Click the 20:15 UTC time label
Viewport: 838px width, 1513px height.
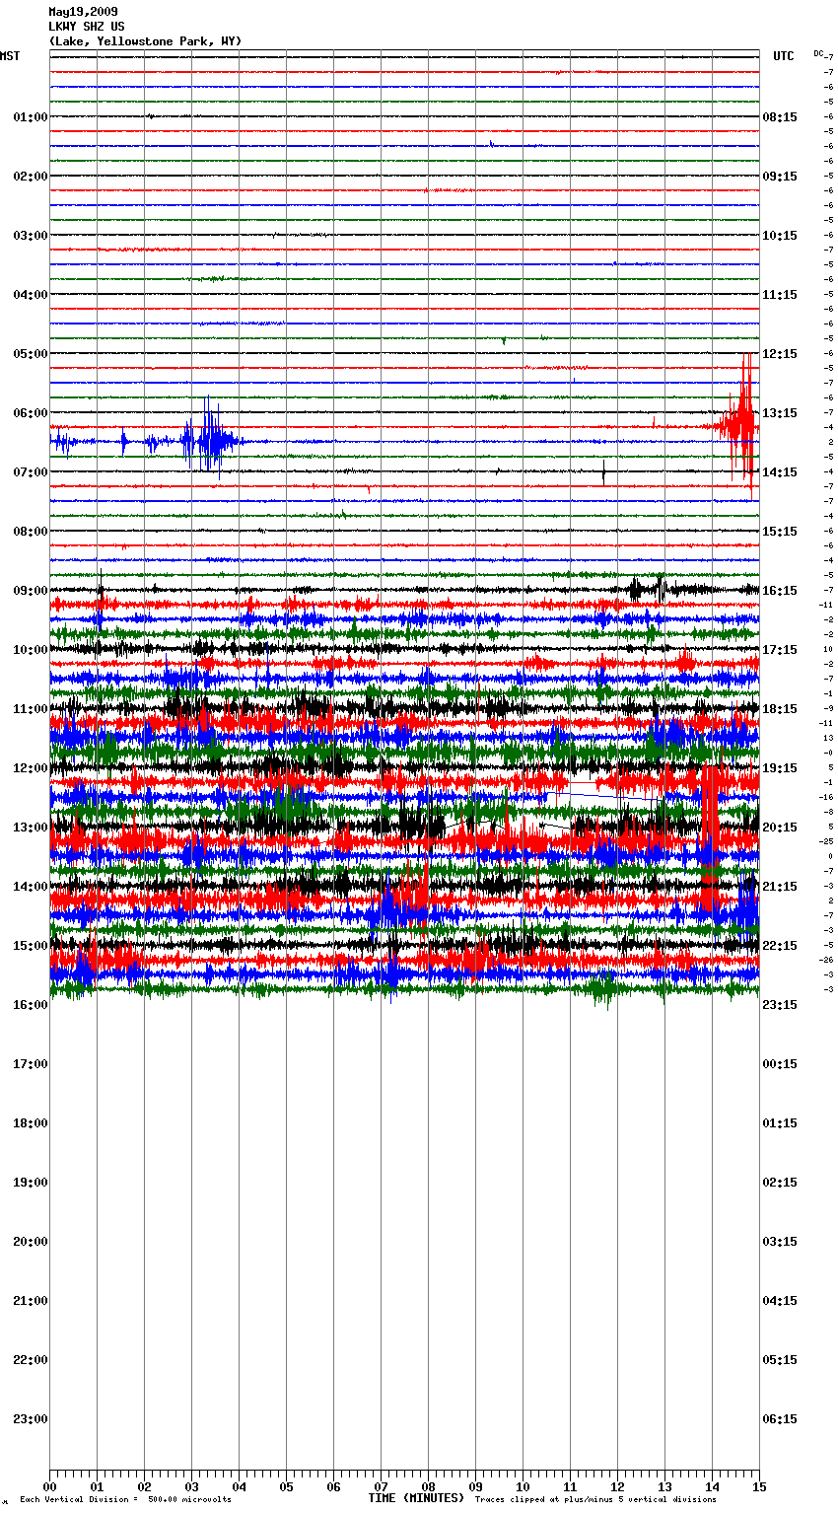(x=780, y=828)
